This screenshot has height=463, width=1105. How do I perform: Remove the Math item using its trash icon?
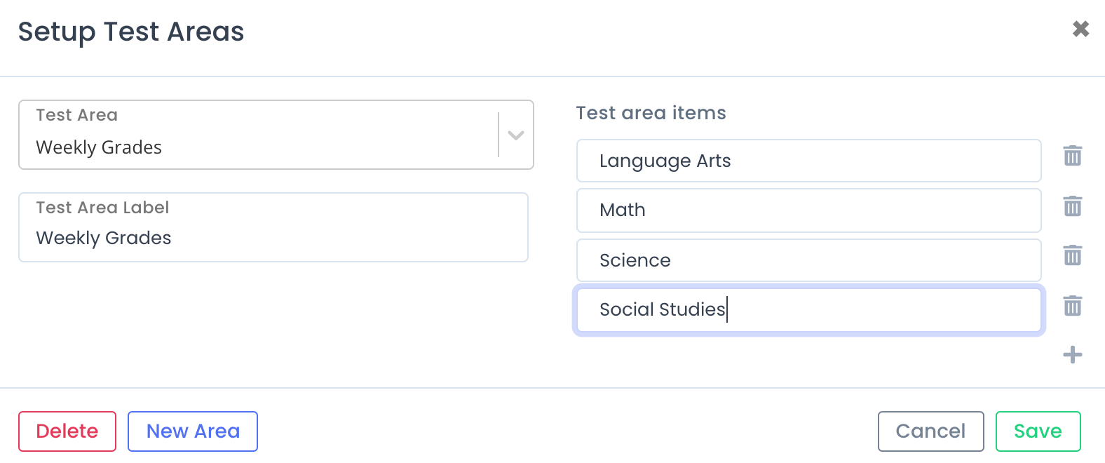coord(1073,206)
